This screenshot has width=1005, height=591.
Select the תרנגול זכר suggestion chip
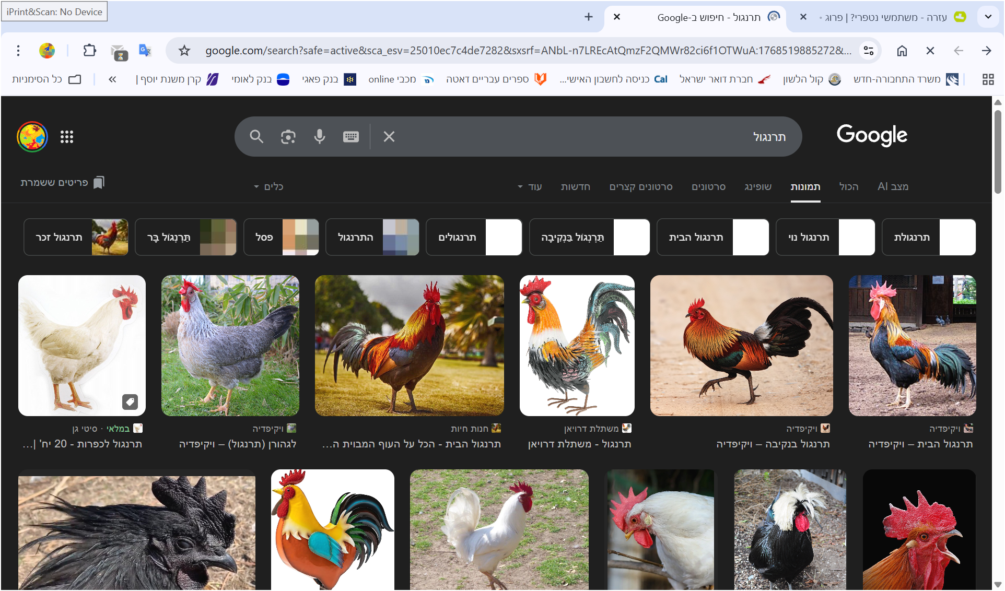tap(76, 237)
